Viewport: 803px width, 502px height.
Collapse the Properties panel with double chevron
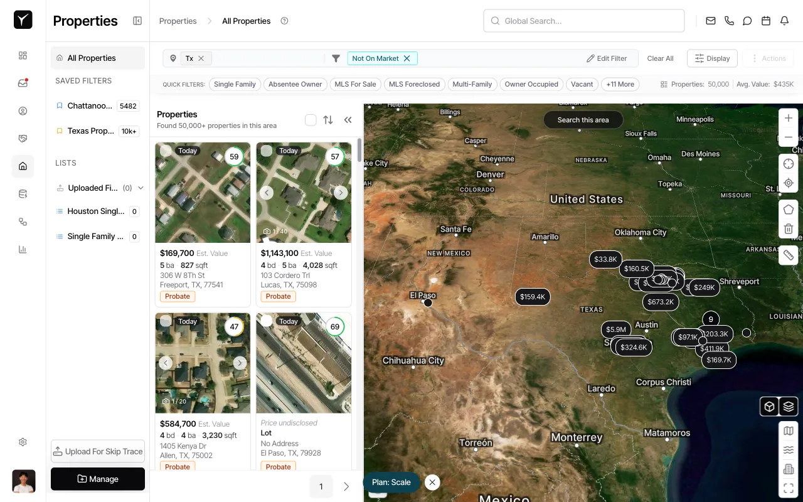pos(348,119)
